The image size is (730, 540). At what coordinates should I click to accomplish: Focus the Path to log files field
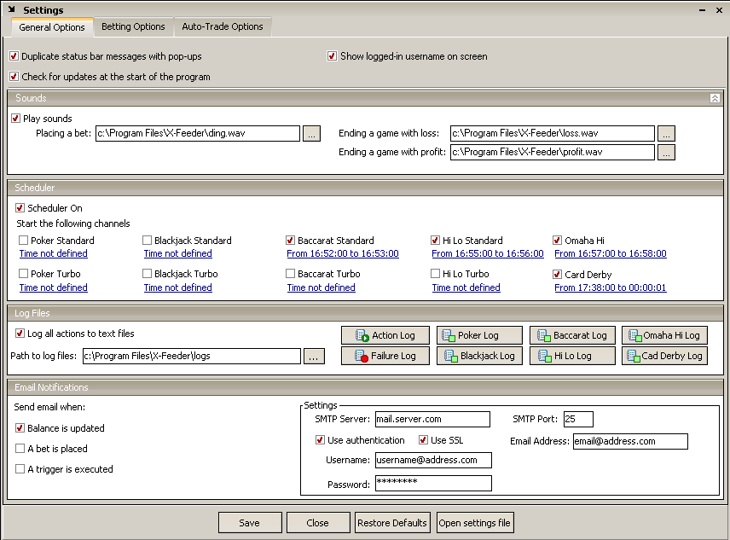coord(192,356)
